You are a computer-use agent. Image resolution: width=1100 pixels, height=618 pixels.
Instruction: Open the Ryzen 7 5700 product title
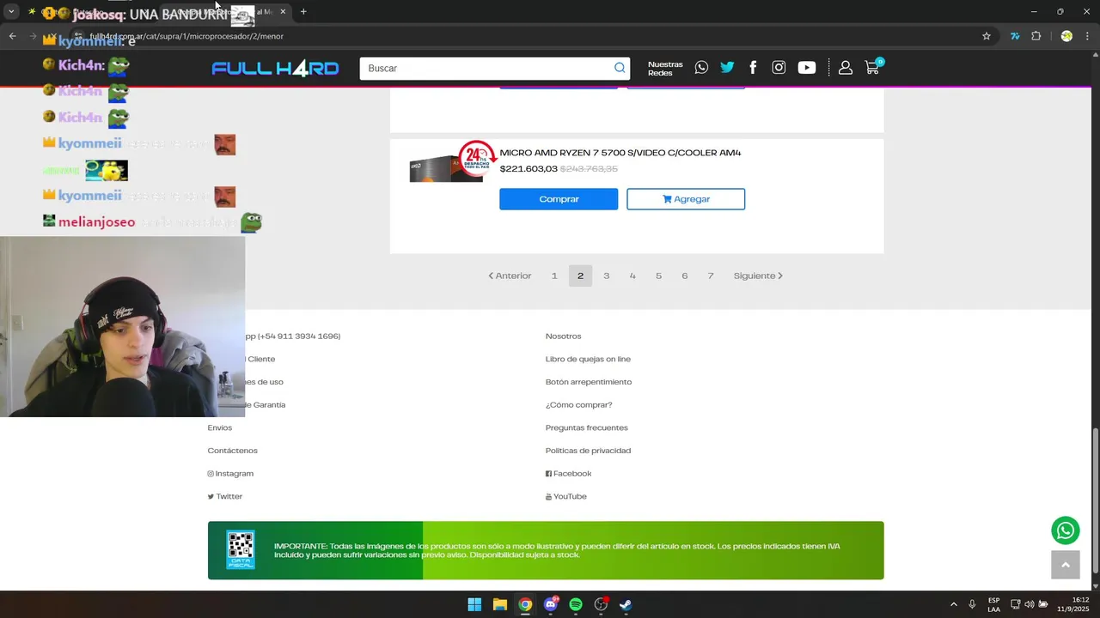[620, 153]
